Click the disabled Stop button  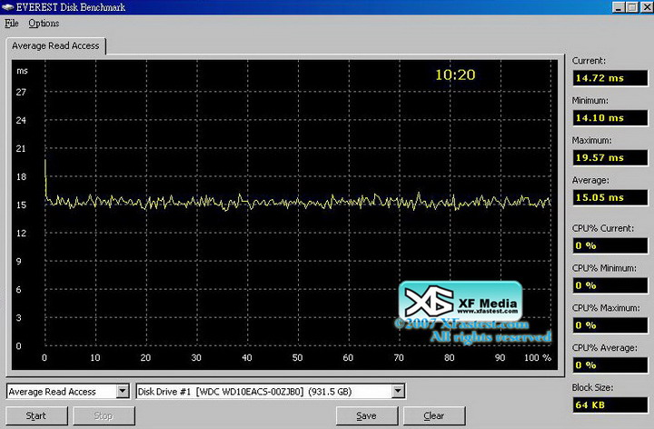pos(104,415)
